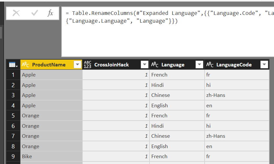Viewport: 274px width, 164px height.
Task: Click the ABC type icon on LanguageCode column
Action: tap(210, 64)
